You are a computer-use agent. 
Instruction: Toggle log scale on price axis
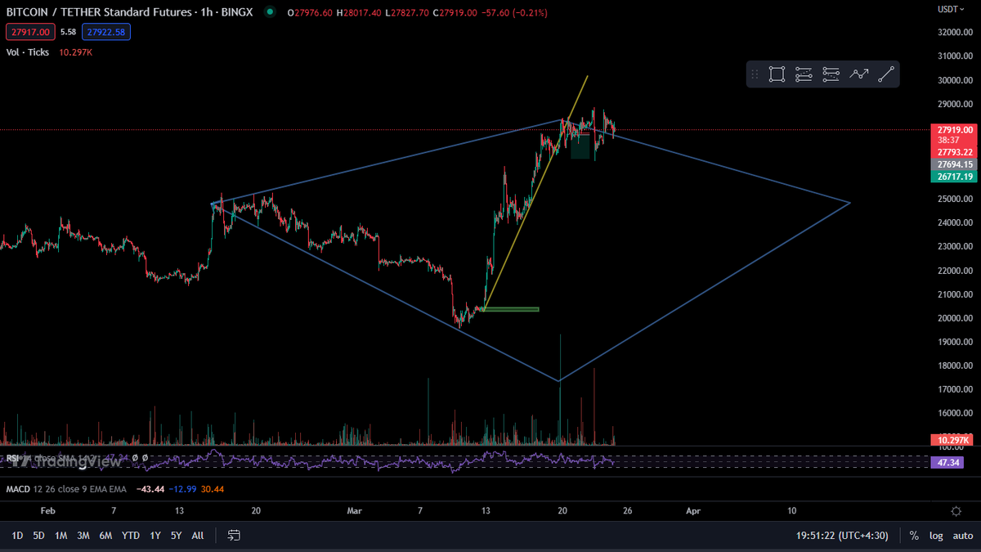935,536
